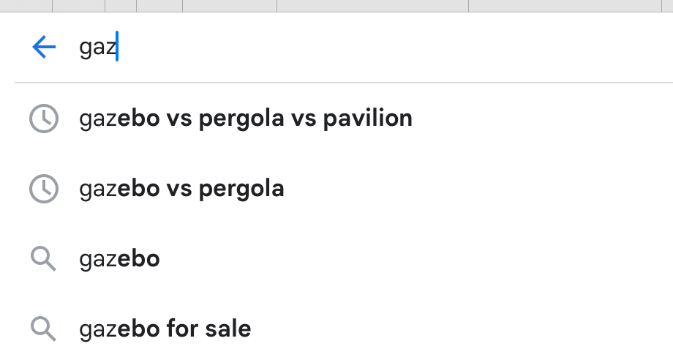Click magnifier icon next to 'gazebo' suggestion
673x360 pixels.
point(43,258)
